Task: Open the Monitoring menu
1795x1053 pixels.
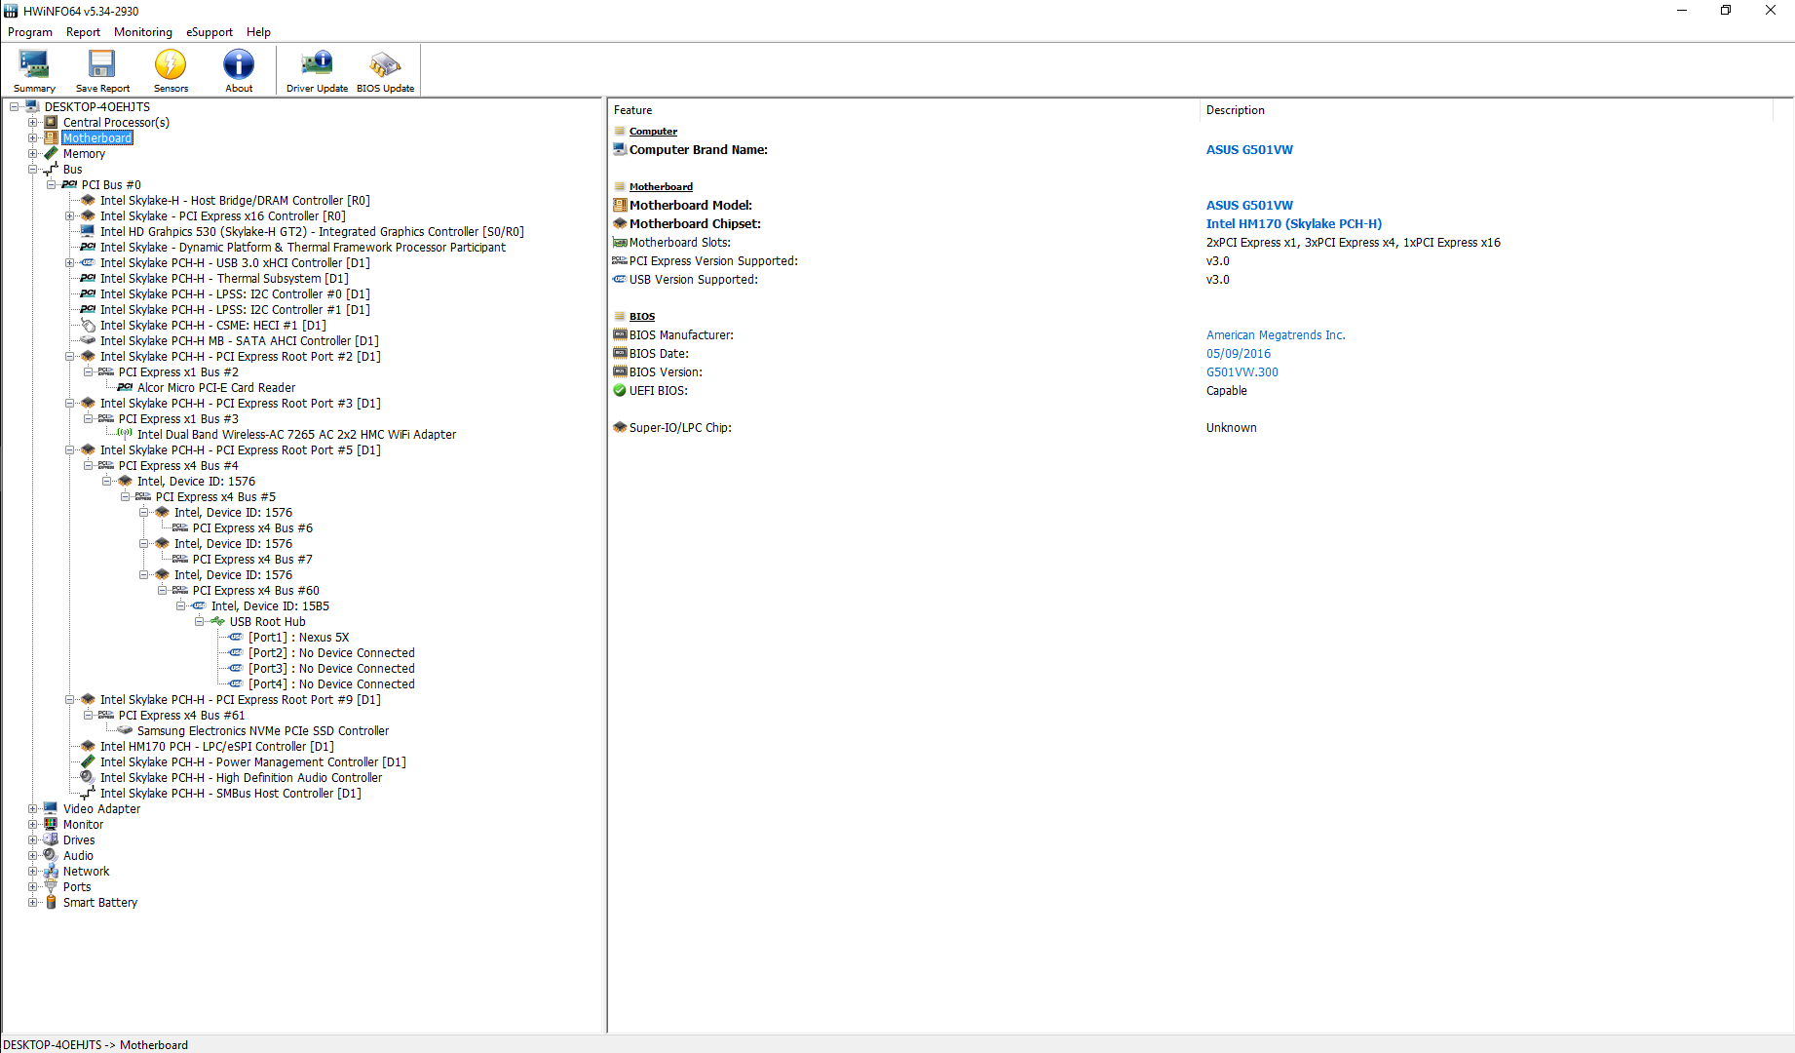Action: [143, 32]
